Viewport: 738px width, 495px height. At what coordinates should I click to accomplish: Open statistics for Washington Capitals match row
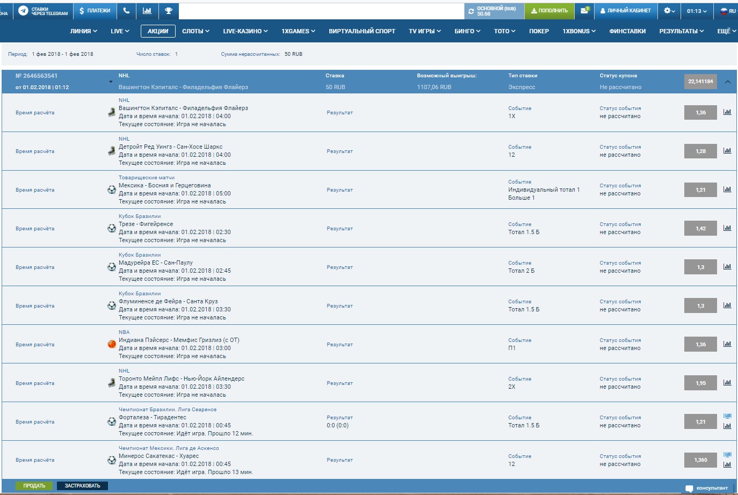[x=727, y=112]
